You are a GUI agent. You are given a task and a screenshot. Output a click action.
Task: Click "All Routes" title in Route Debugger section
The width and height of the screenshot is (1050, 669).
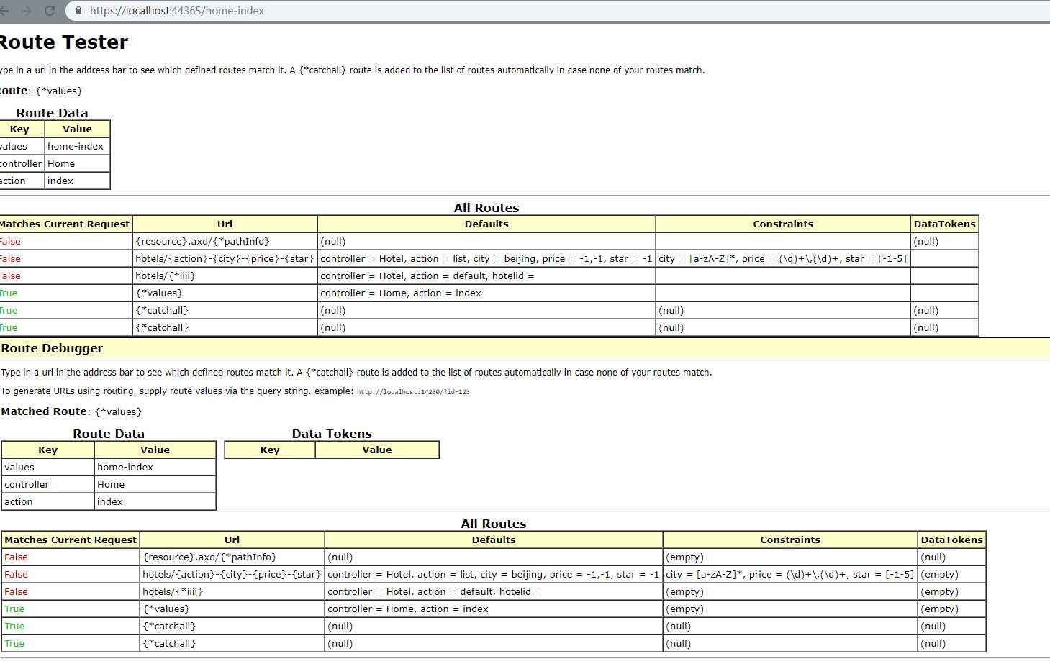click(494, 524)
